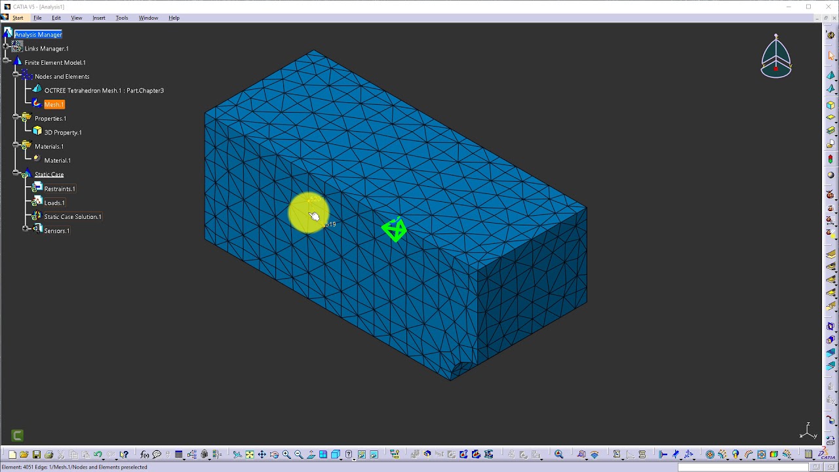Click the 3D Property cube icon in right toolbar
The height and width of the screenshot is (472, 839).
830,105
